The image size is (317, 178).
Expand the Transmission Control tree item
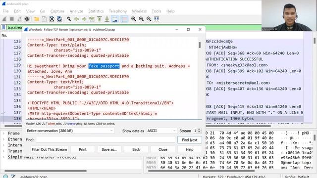click(x=3, y=151)
